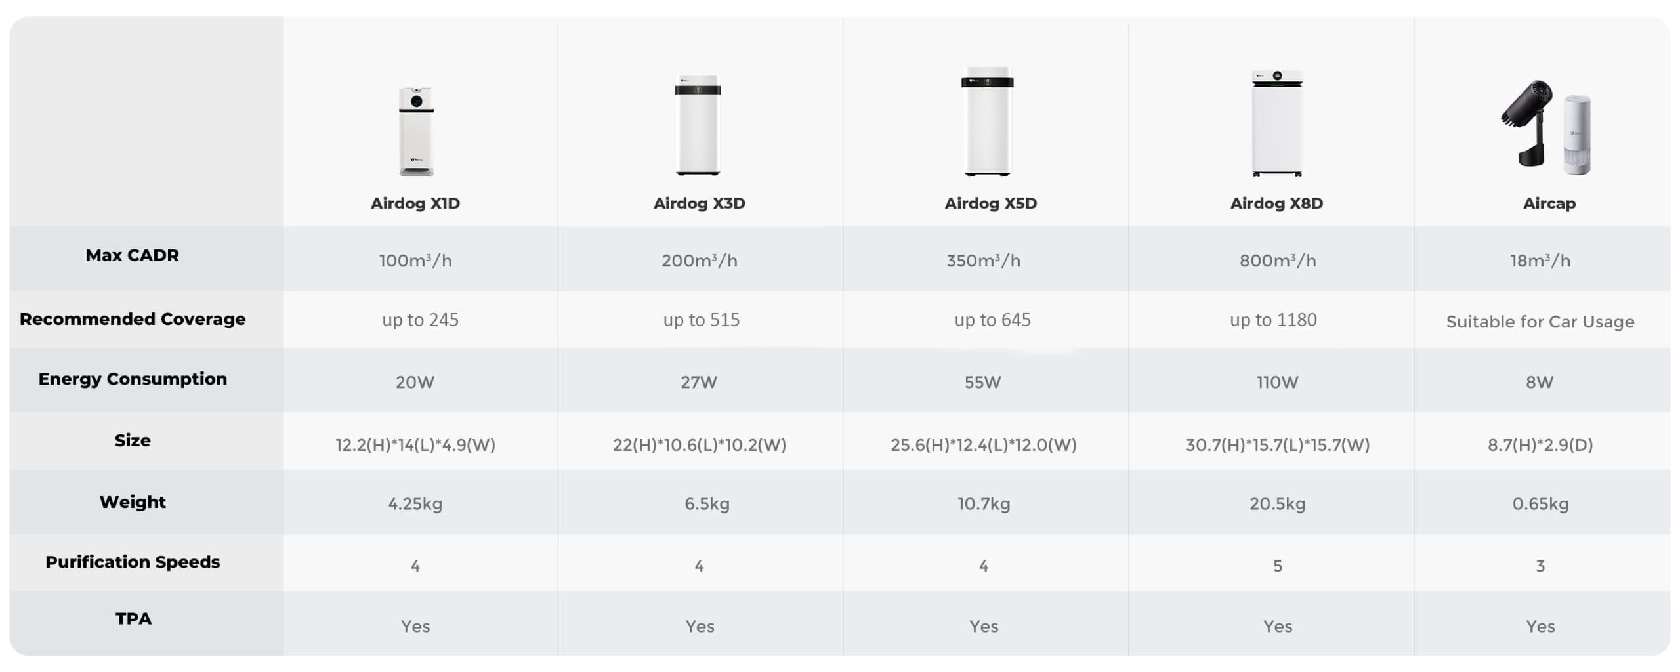Click the 20W energy consumption value
This screenshot has height=672, width=1680.
415,382
